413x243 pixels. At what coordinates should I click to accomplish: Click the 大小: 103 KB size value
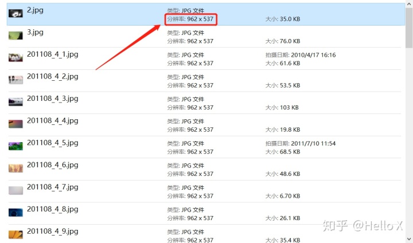click(x=282, y=107)
